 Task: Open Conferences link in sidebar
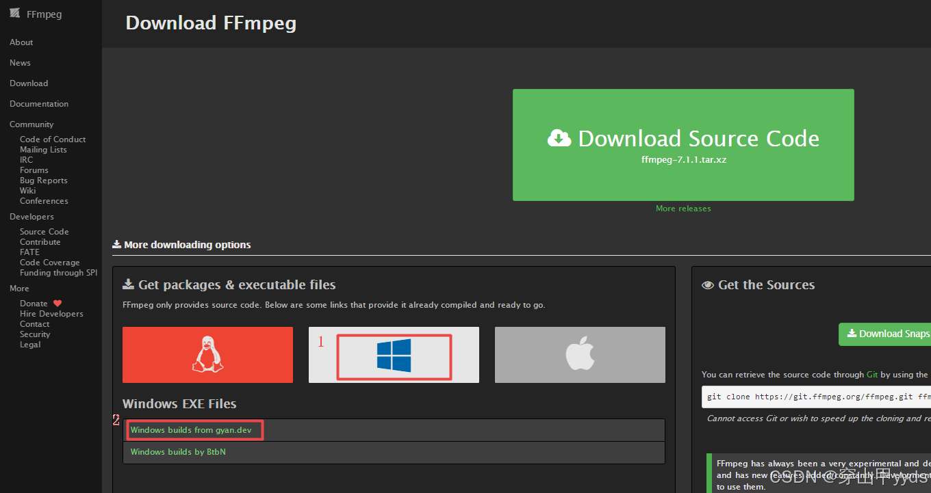[x=44, y=201]
